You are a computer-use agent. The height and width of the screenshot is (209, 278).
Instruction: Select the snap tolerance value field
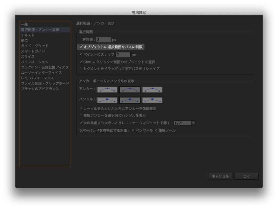coord(124,54)
